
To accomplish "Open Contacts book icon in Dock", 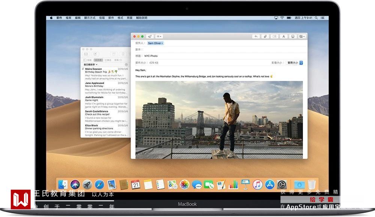I will coord(124,184).
